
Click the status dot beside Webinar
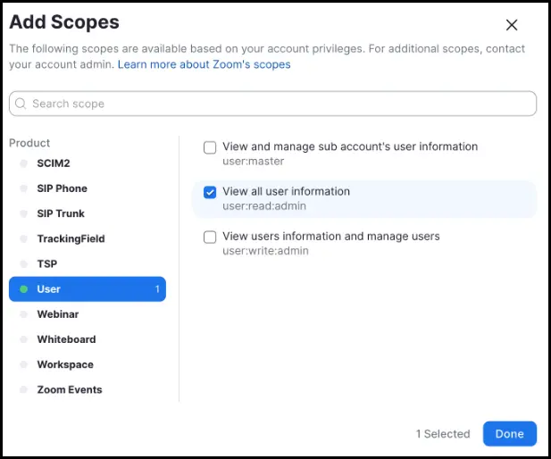pyautogui.click(x=24, y=314)
